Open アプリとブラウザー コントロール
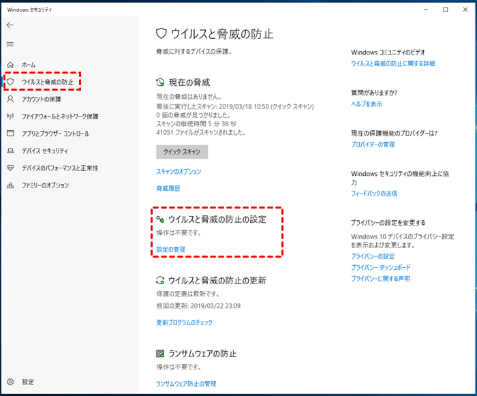The height and width of the screenshot is (396, 477). pos(55,134)
